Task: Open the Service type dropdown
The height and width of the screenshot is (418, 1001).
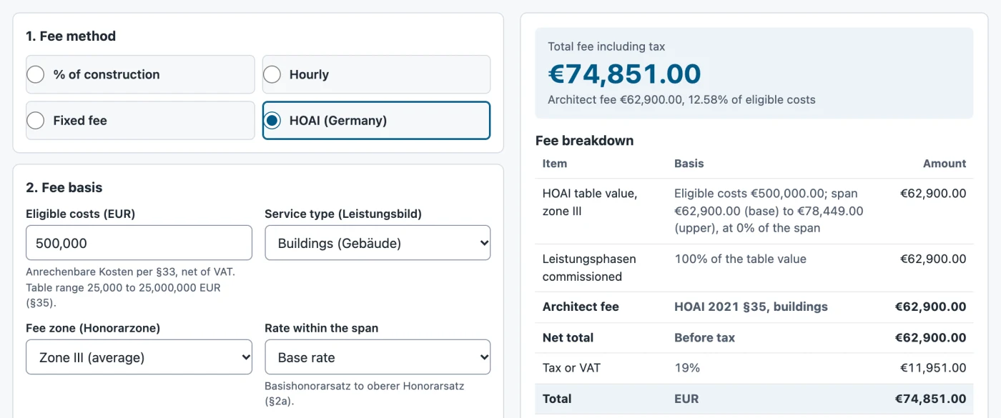Action: point(378,243)
